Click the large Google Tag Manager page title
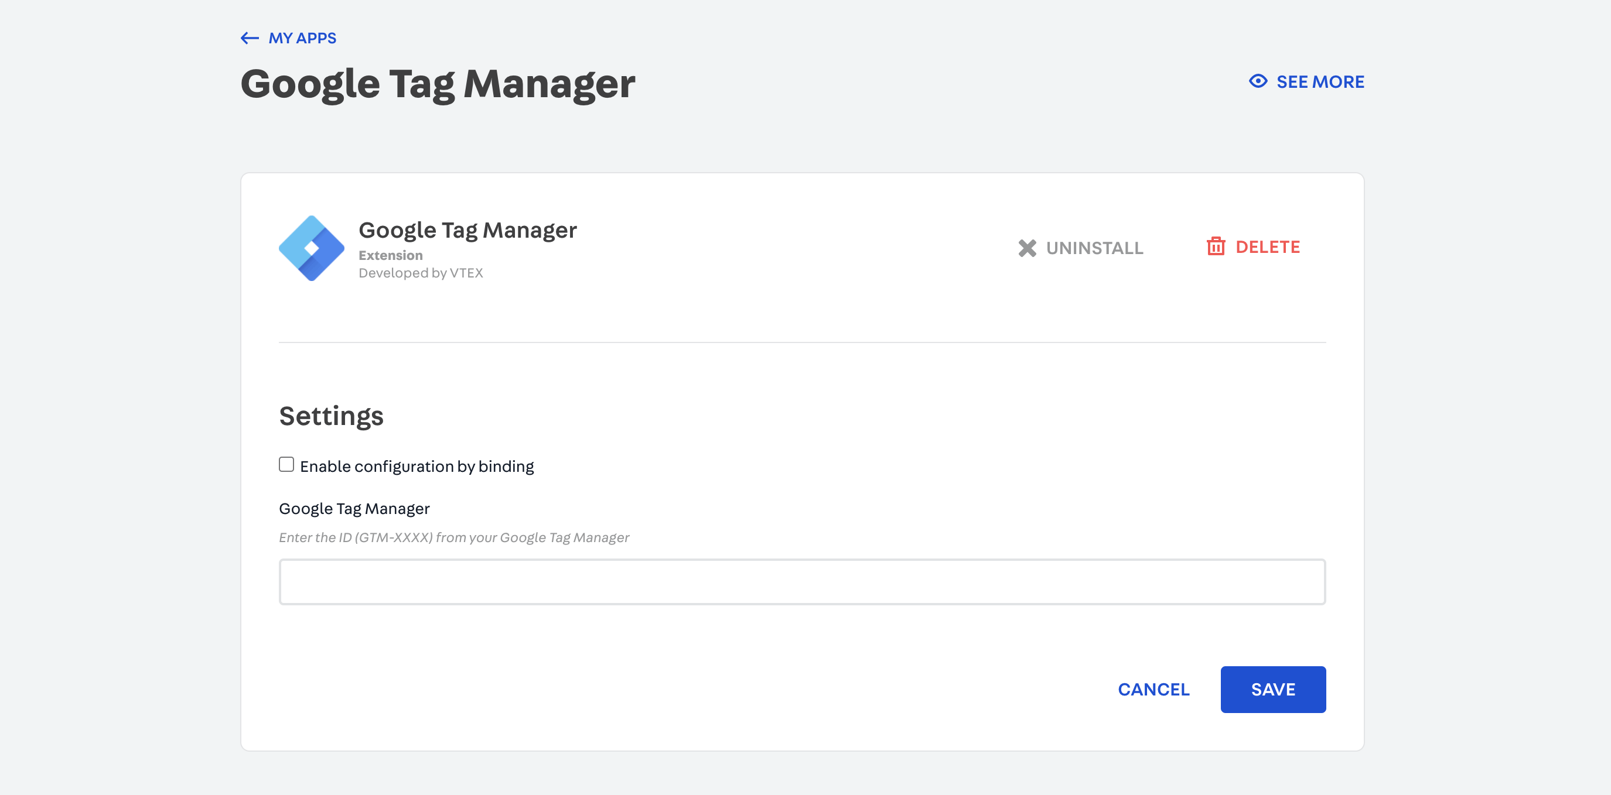Image resolution: width=1611 pixels, height=795 pixels. coord(438,84)
